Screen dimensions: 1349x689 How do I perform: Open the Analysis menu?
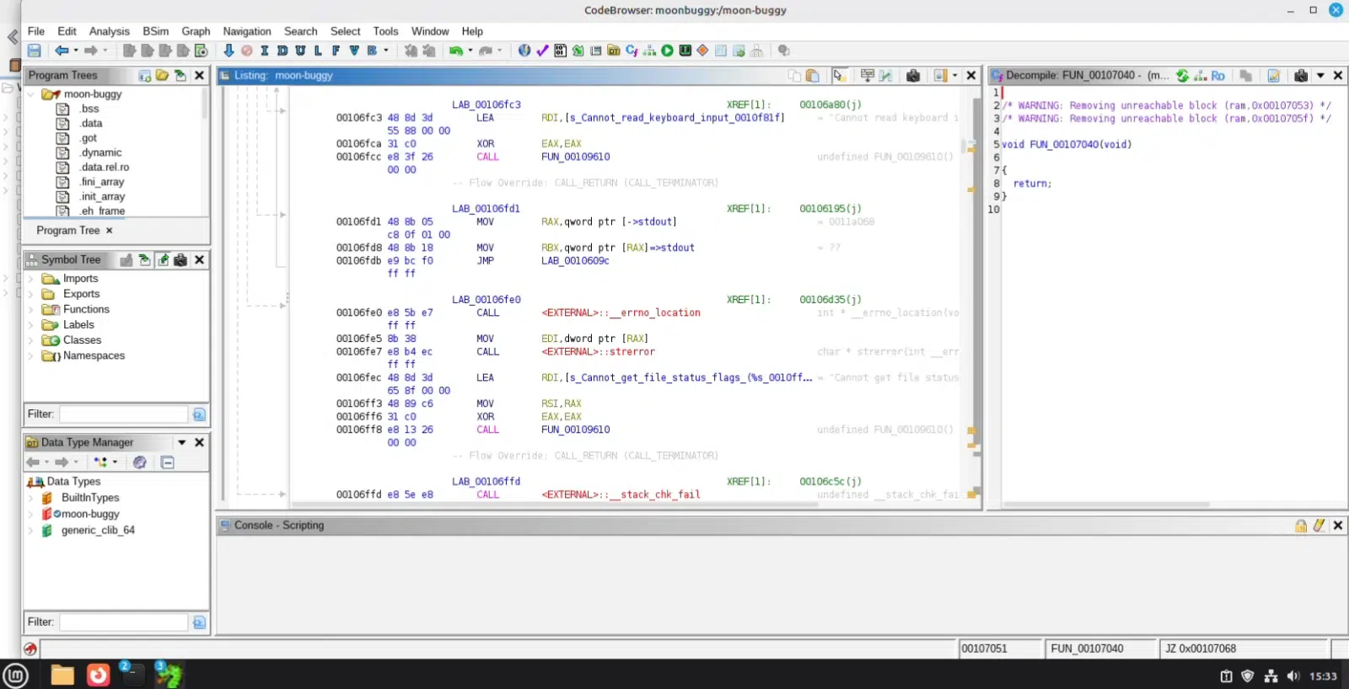(x=110, y=31)
